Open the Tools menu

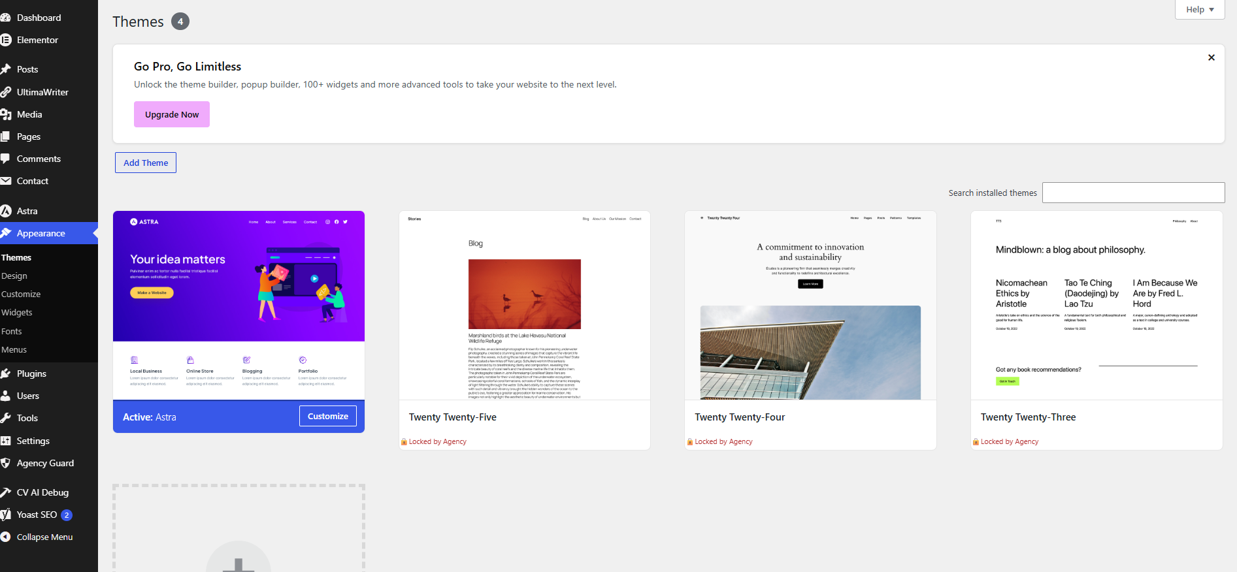pyautogui.click(x=27, y=418)
